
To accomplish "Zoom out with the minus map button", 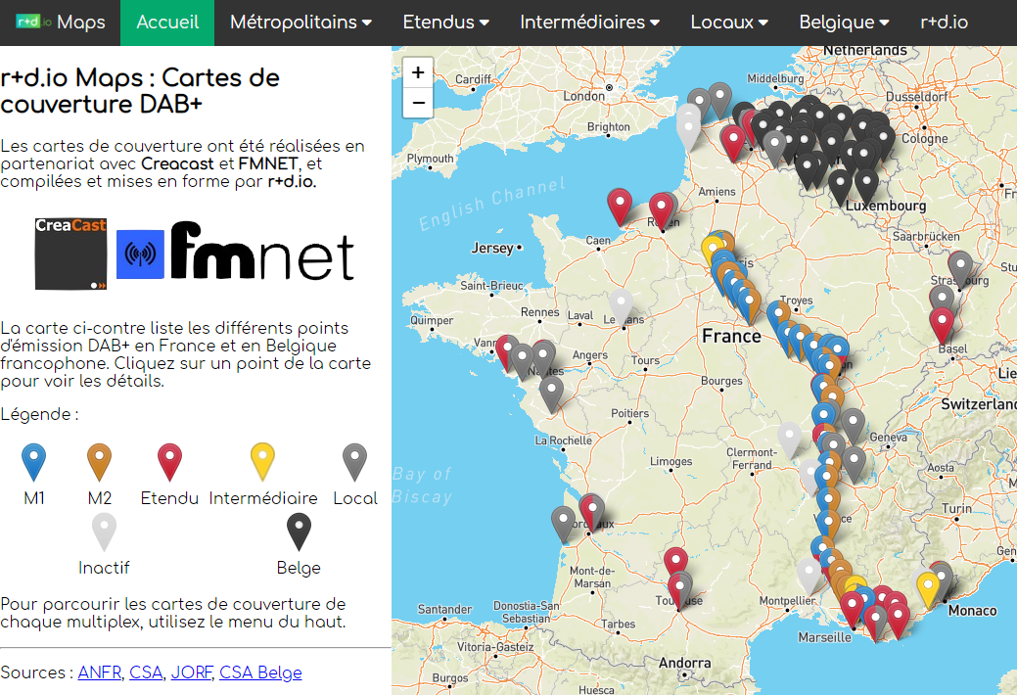I will (x=418, y=103).
